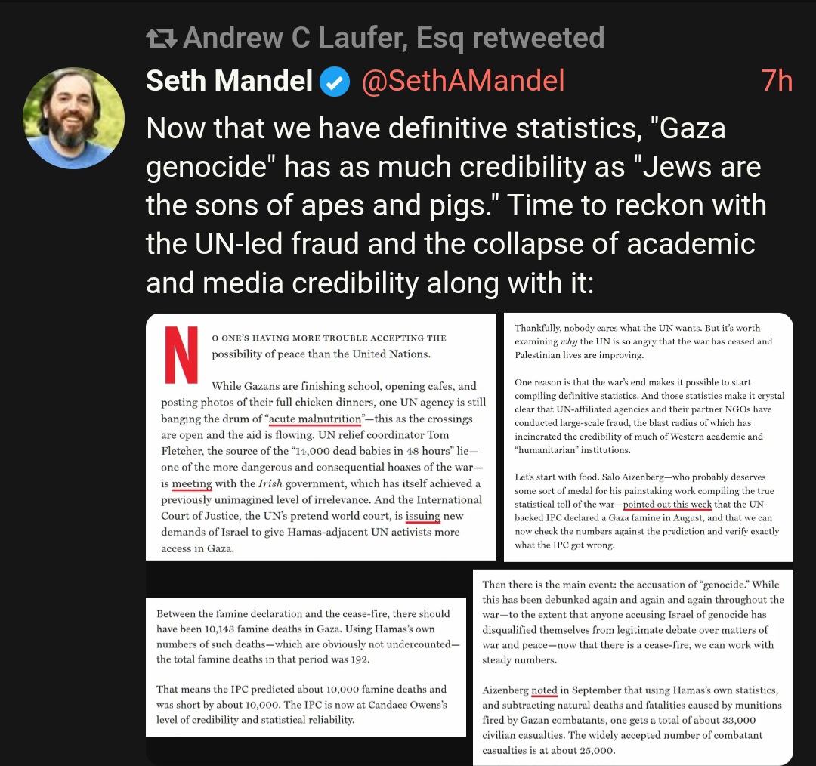This screenshot has width=816, height=766.
Task: Click the retweet arrows icon at top
Action: pos(161,38)
